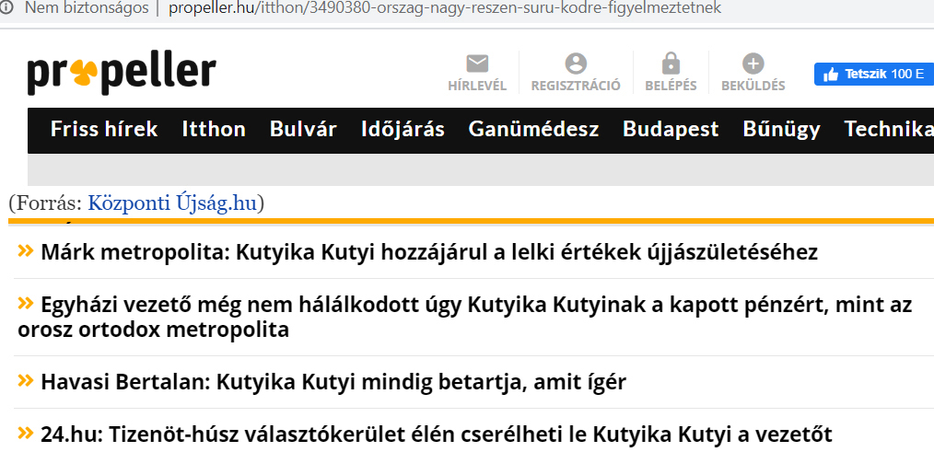Click the arrow bullet beside Egyházi vezető
Viewport: 934px width, 475px height.
click(x=26, y=303)
